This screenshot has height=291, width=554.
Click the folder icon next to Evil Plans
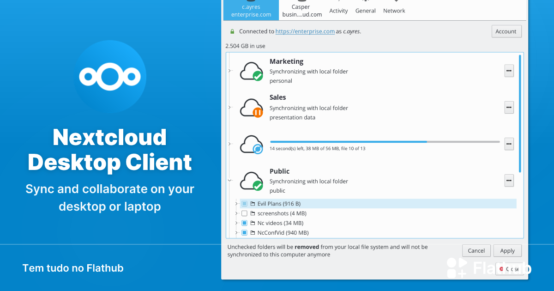(252, 203)
